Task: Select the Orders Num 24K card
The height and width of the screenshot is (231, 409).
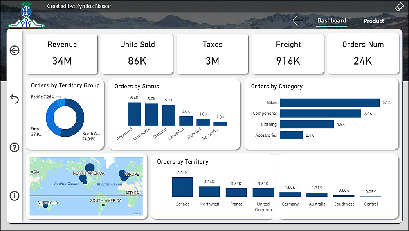Action: tap(363, 54)
